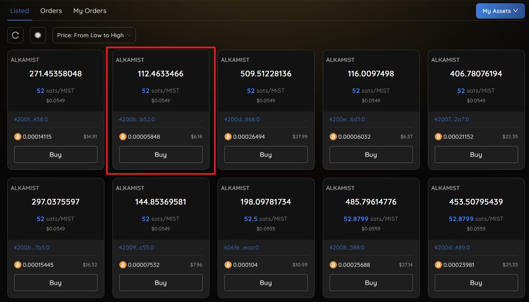The width and height of the screenshot is (529, 302).
Task: Open transaction link 606fe...eaa:0
Action: 242,247
